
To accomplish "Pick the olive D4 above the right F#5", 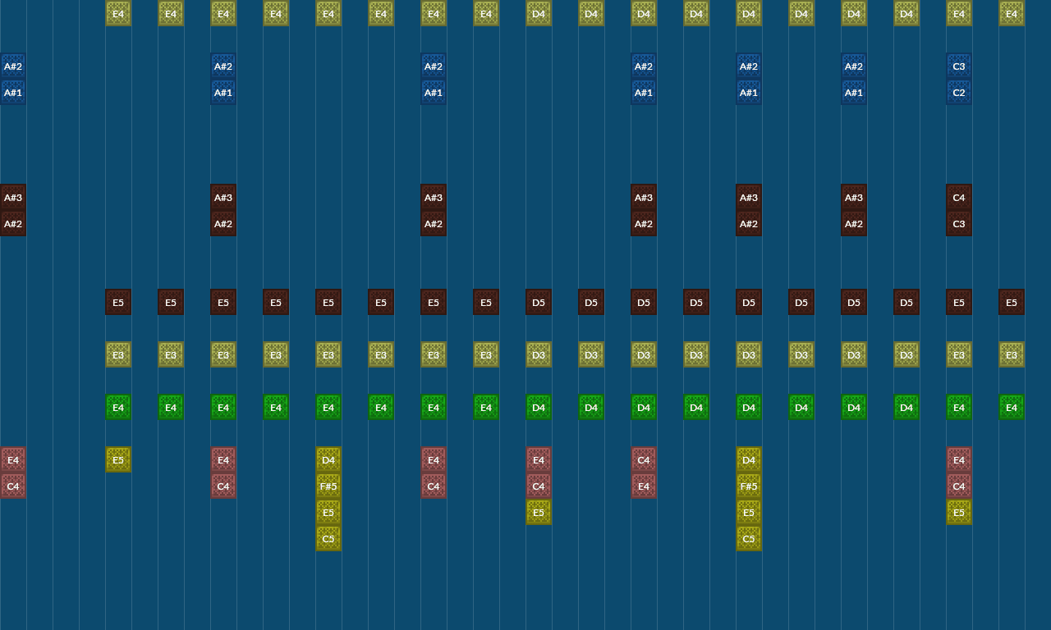I will [x=749, y=460].
